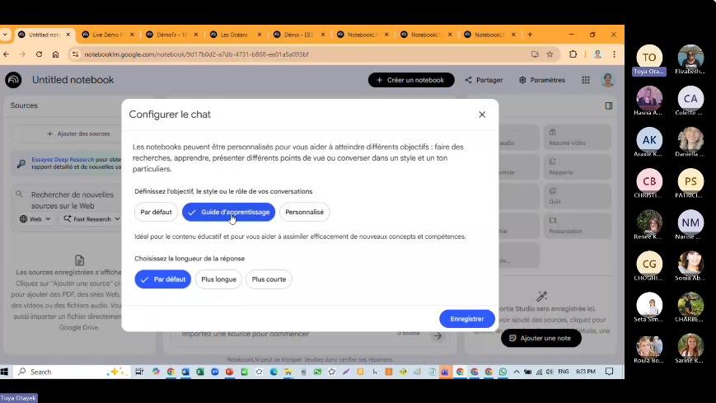Open the Google apps grid icon
Image resolution: width=716 pixels, height=403 pixels.
coord(586,80)
